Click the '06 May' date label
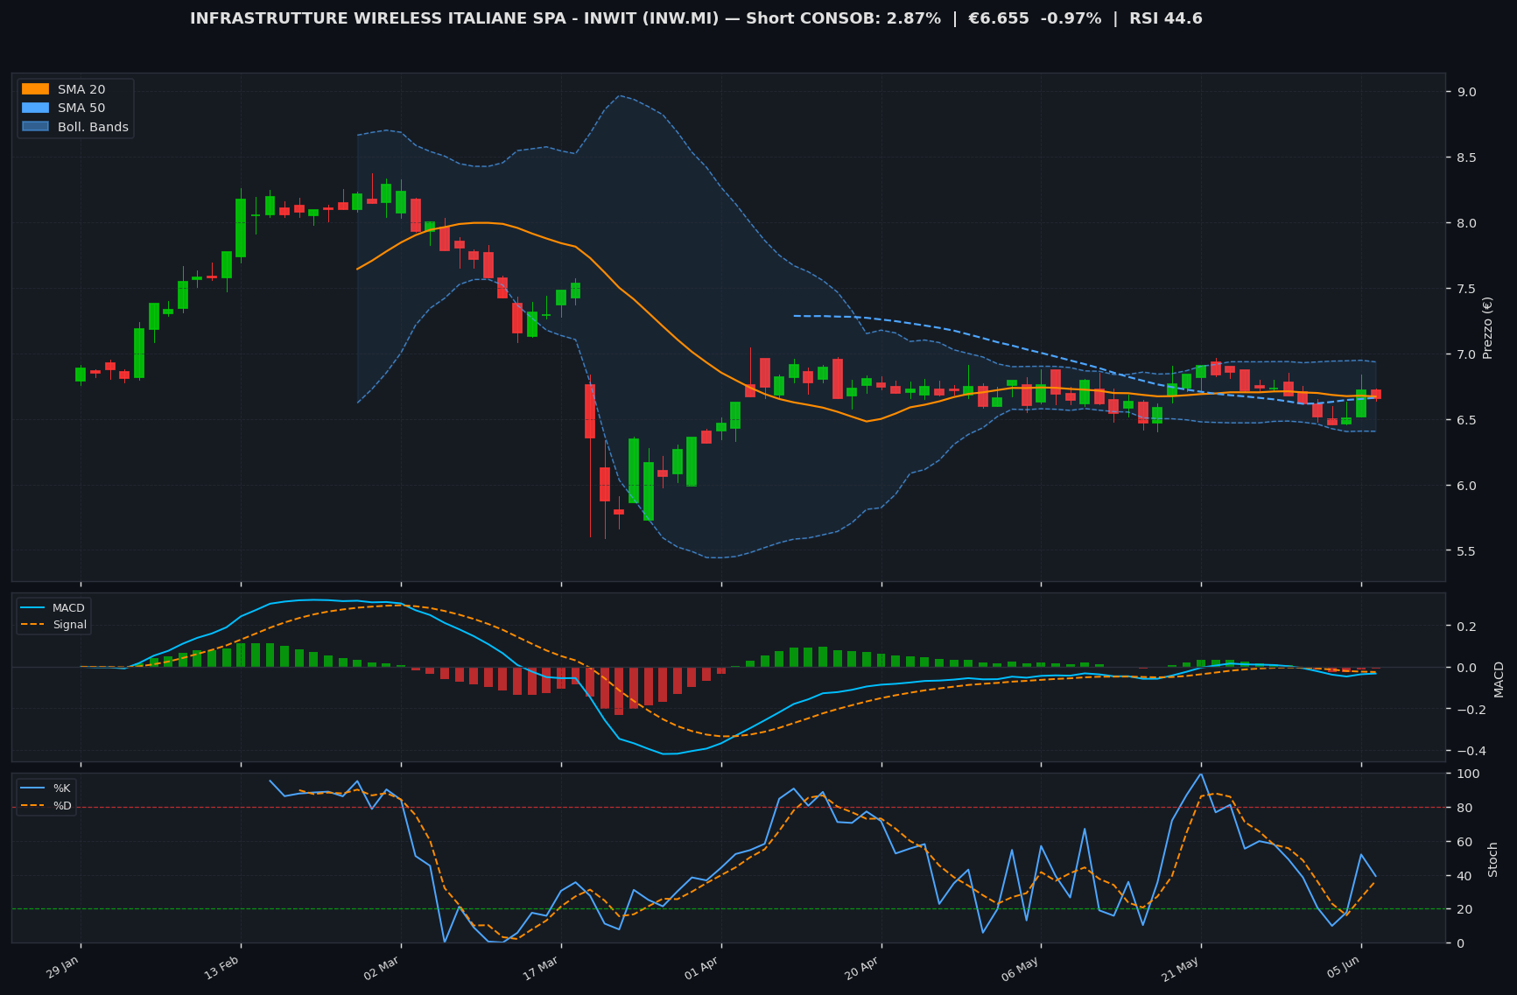 click(x=1022, y=968)
